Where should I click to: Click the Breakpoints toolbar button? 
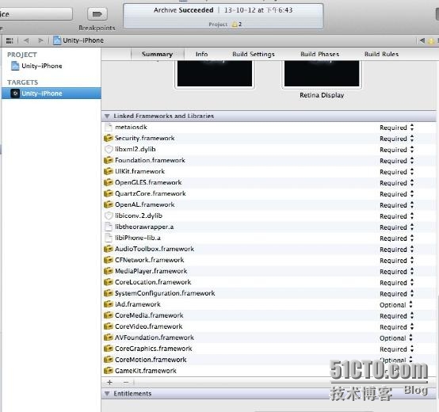(97, 14)
